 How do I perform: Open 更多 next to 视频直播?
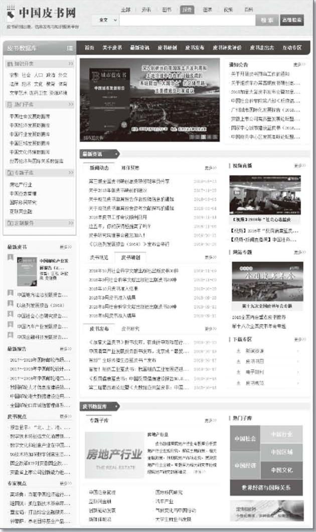[300, 166]
